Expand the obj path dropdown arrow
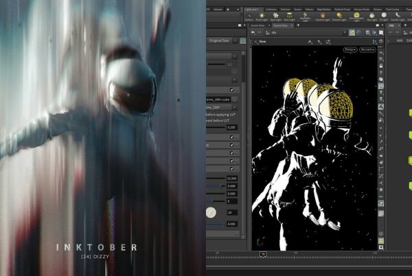 [x=345, y=32]
